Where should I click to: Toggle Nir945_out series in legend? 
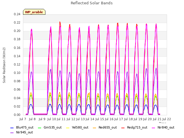(22, 132)
